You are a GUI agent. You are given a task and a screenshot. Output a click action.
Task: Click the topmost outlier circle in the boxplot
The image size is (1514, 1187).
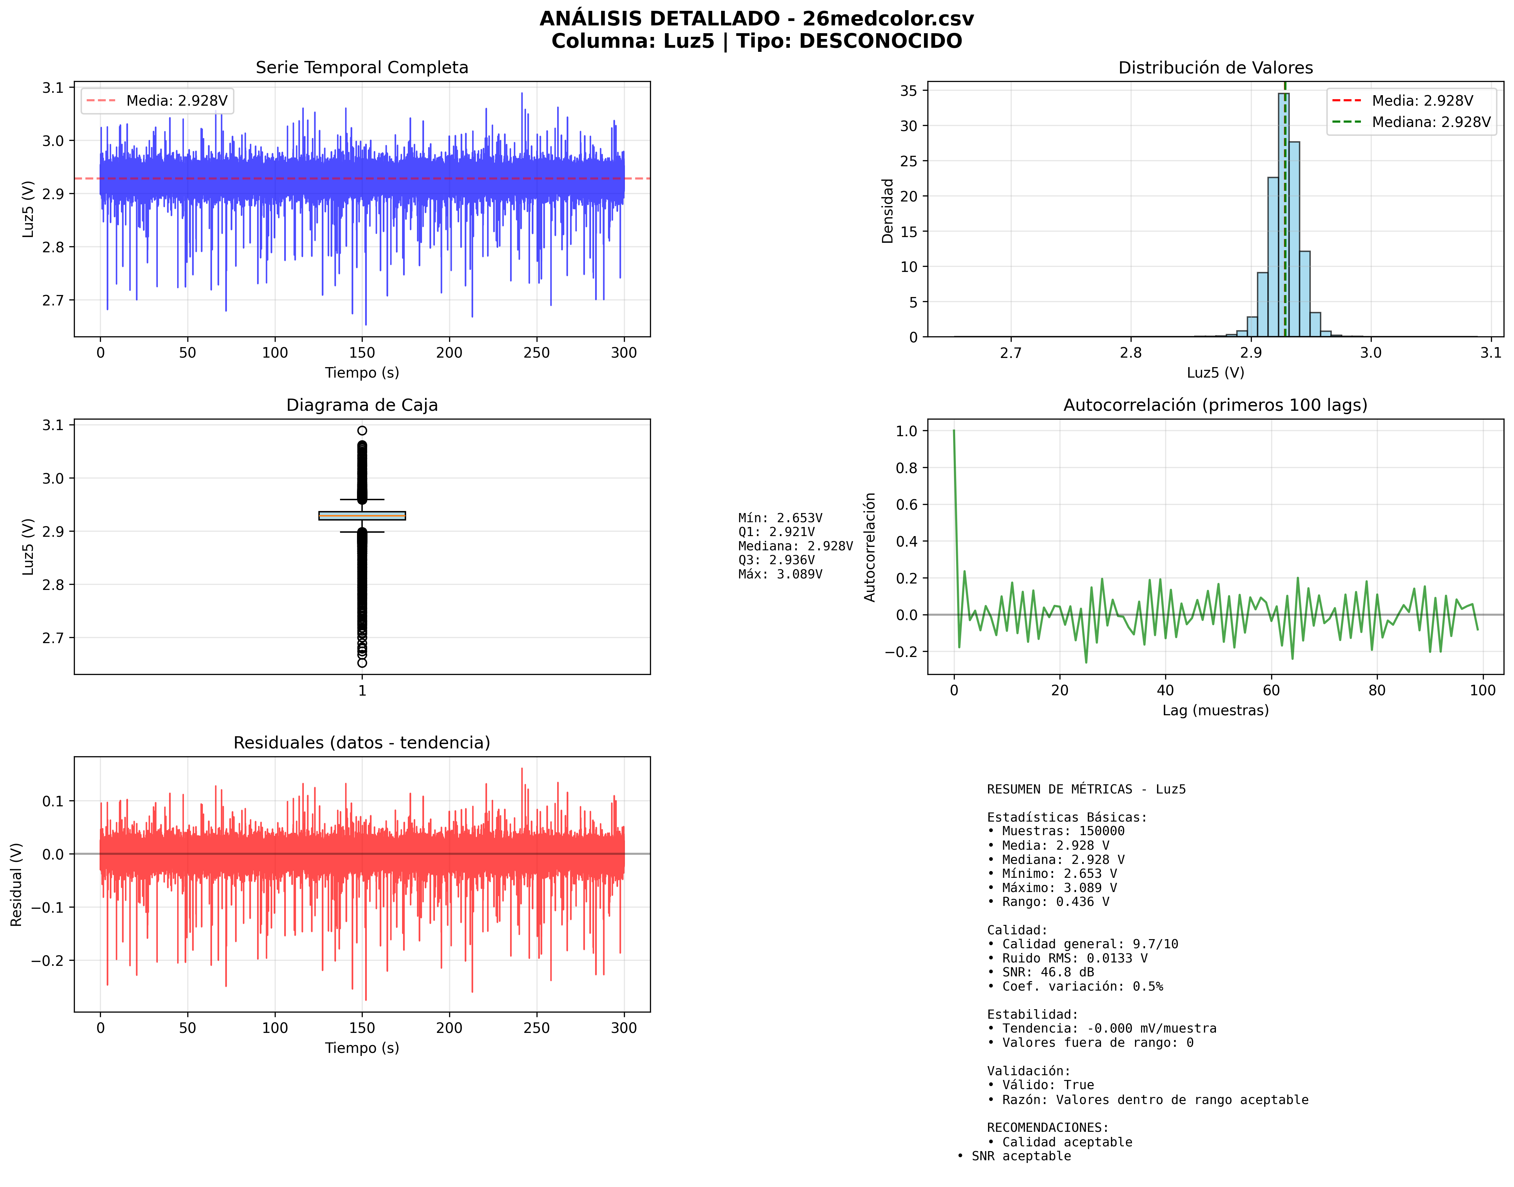[x=362, y=431]
